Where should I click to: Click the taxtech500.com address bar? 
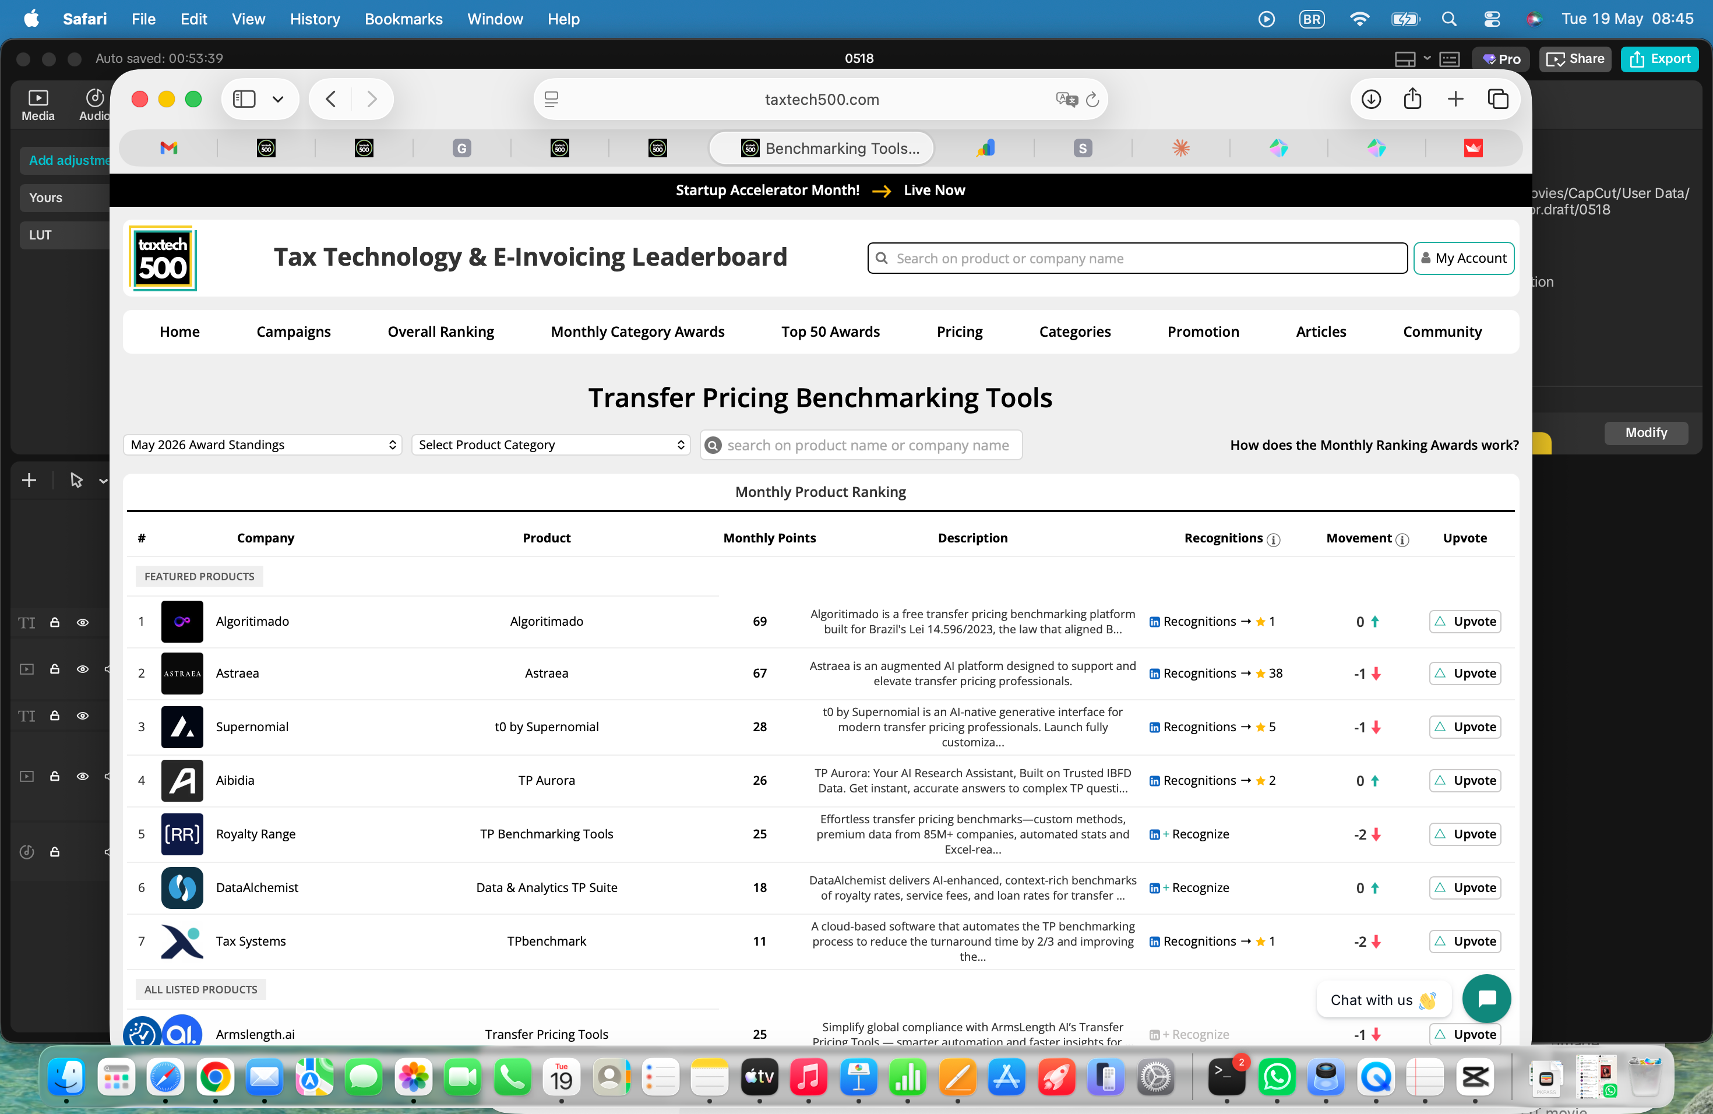[820, 99]
